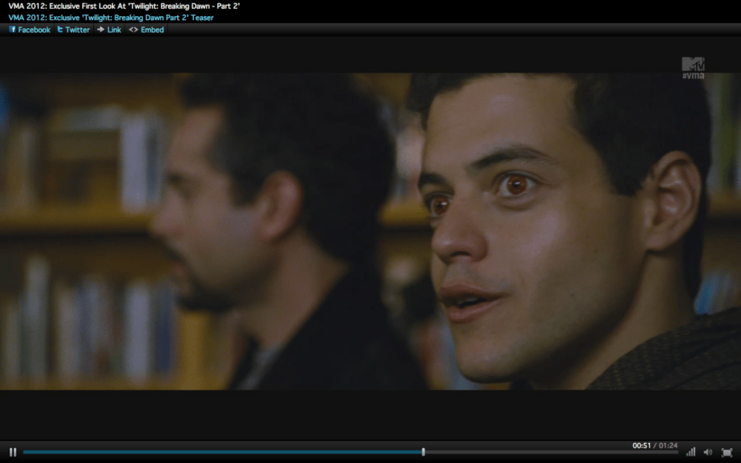Open the Embed code option
Image resolution: width=741 pixels, height=463 pixels.
point(146,30)
